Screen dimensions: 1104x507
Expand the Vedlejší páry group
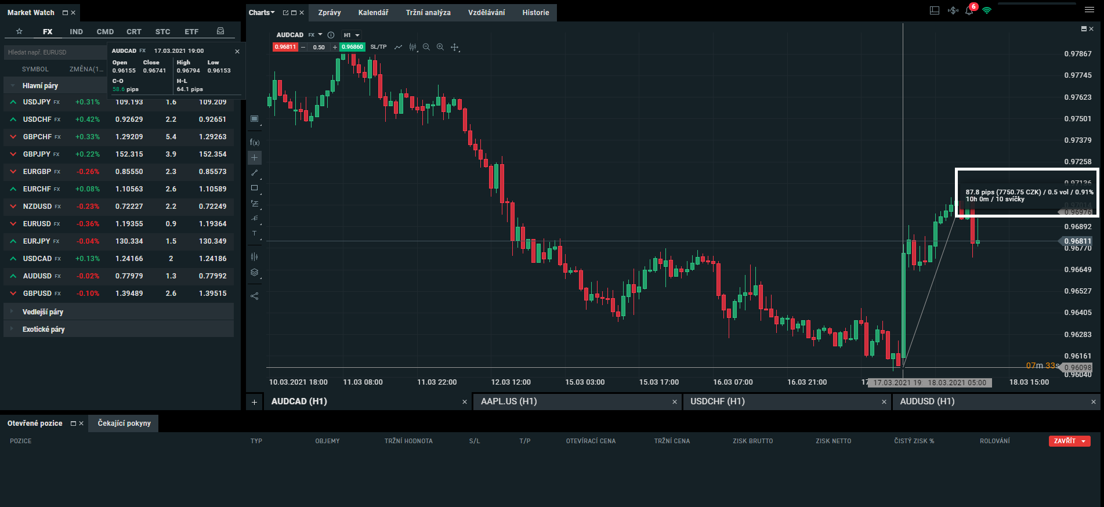pyautogui.click(x=43, y=312)
